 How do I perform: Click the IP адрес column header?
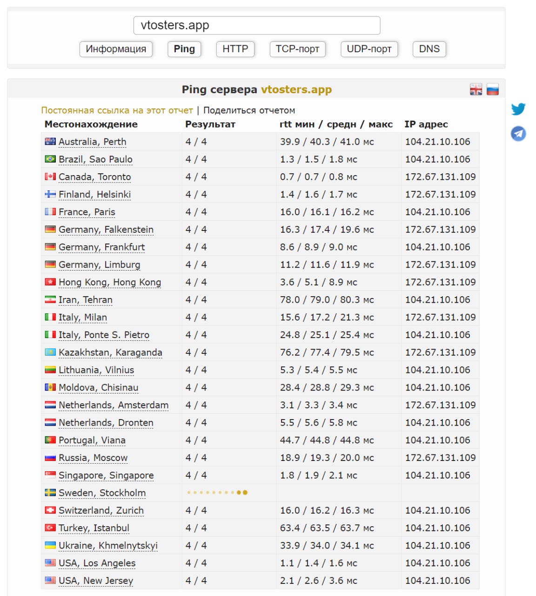(426, 124)
